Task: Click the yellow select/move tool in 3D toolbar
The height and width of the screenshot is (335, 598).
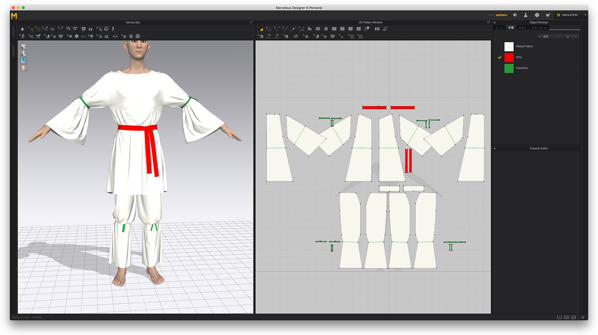Action: (x=31, y=29)
